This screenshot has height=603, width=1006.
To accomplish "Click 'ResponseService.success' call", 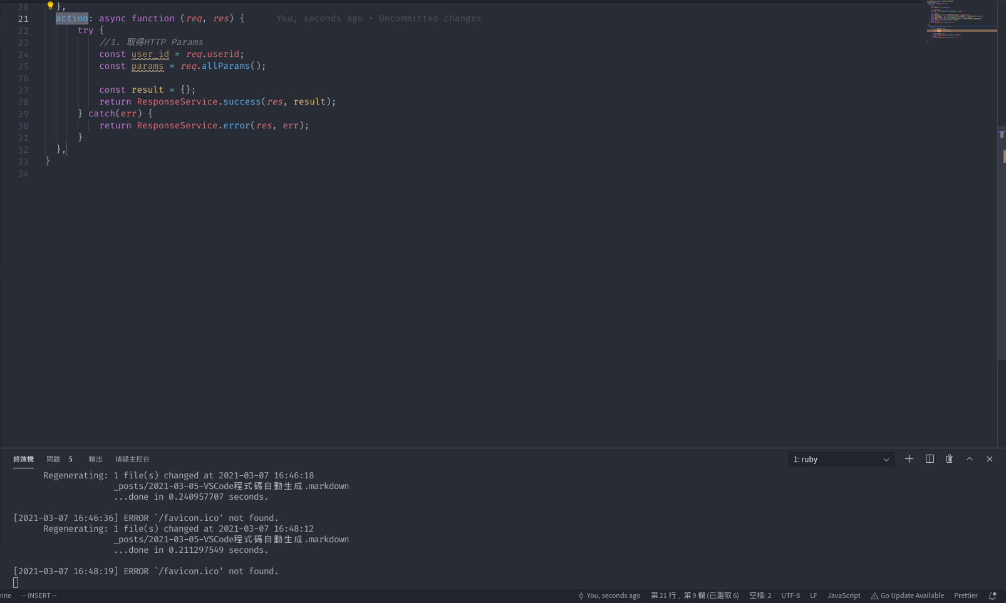I will coord(199,102).
